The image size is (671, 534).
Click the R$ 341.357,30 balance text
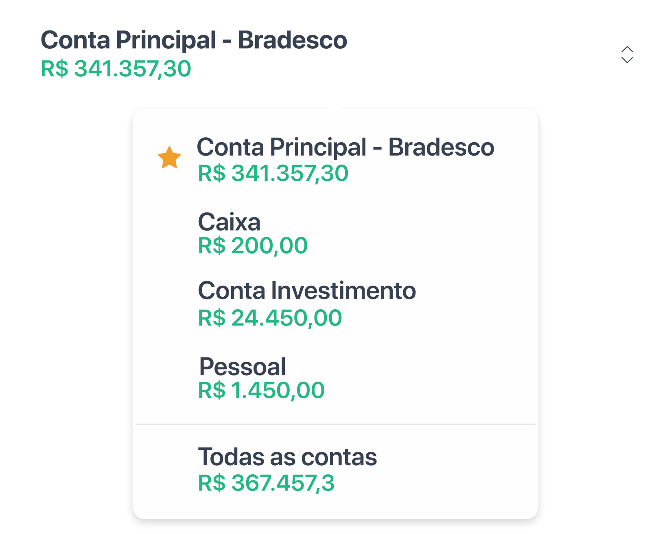click(x=115, y=68)
